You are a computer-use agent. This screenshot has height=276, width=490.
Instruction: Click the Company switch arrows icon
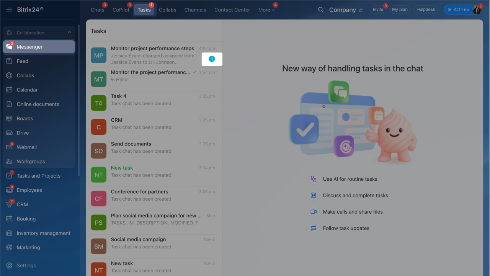tap(361, 10)
